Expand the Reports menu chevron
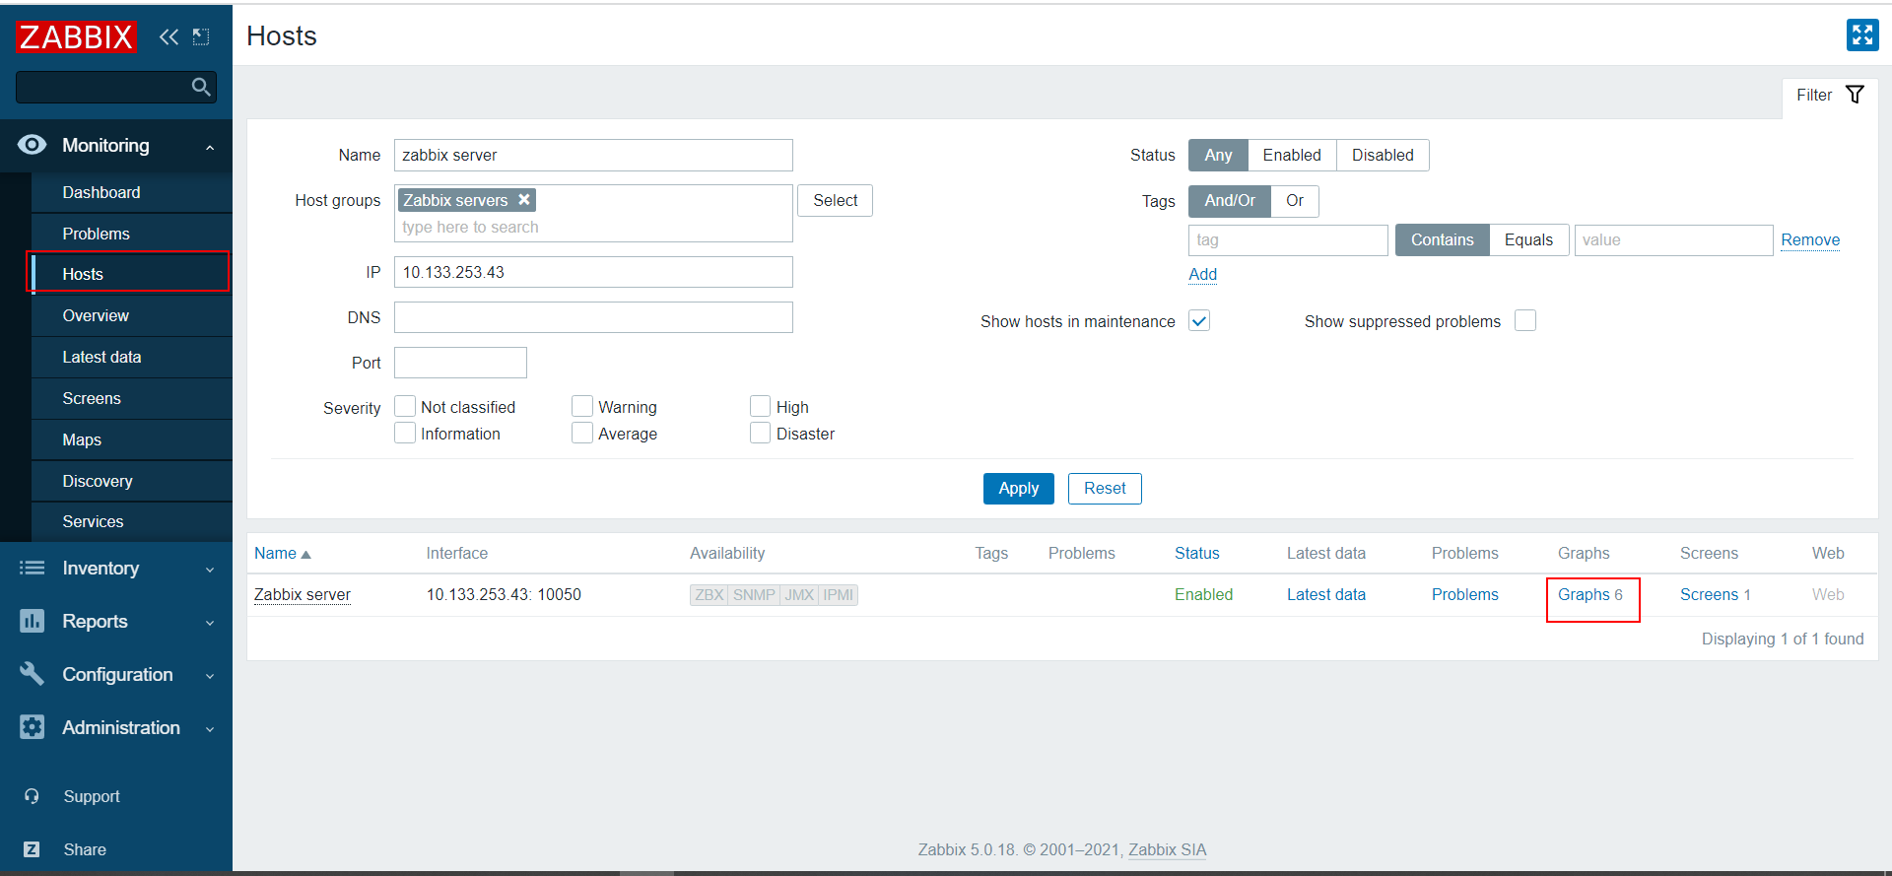 coord(210,623)
